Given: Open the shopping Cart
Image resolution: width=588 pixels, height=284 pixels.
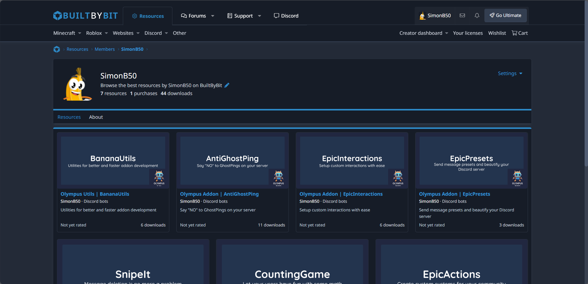Looking at the screenshot, I should [519, 33].
